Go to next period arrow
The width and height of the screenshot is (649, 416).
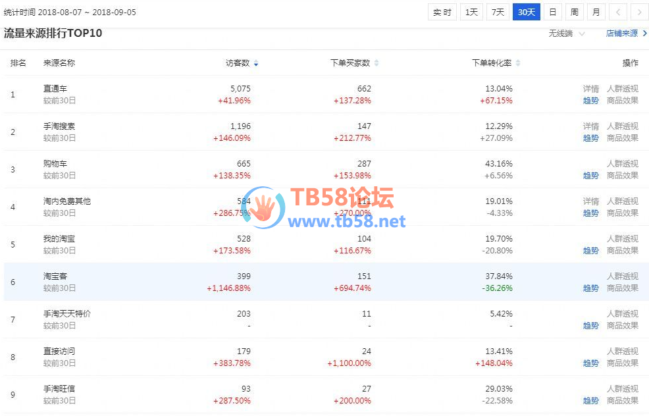point(639,12)
